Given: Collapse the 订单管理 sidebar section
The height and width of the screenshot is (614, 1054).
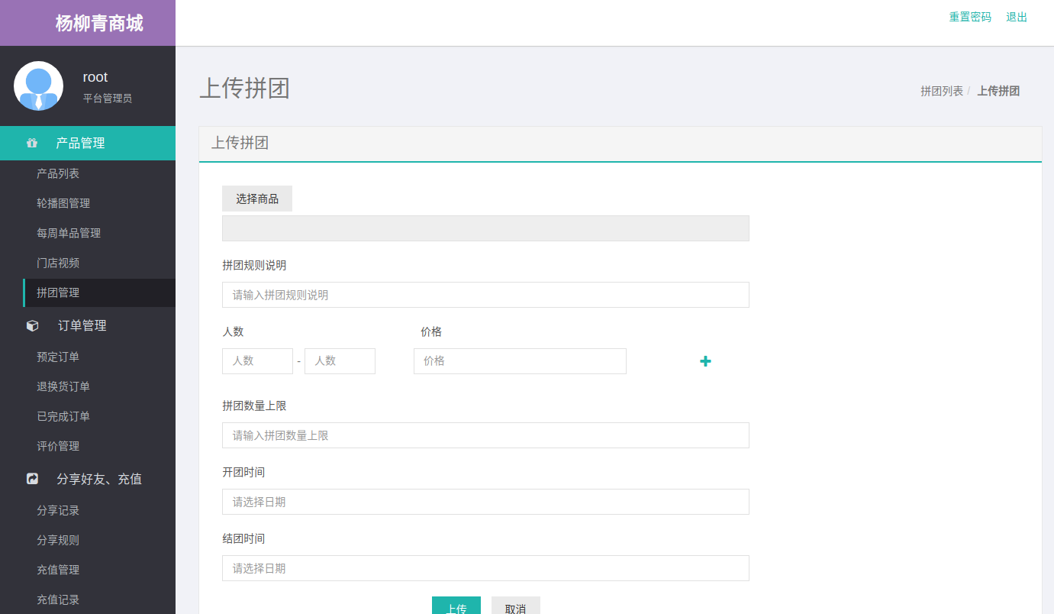Looking at the screenshot, I should pos(82,325).
